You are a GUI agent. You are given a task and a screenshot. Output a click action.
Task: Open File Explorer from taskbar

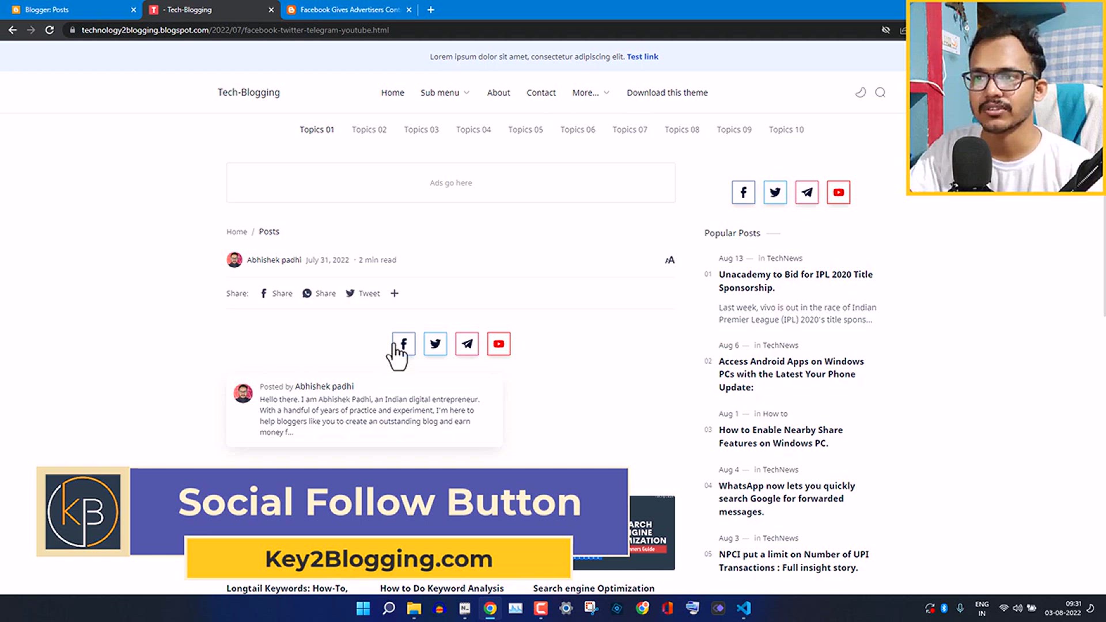click(x=414, y=608)
